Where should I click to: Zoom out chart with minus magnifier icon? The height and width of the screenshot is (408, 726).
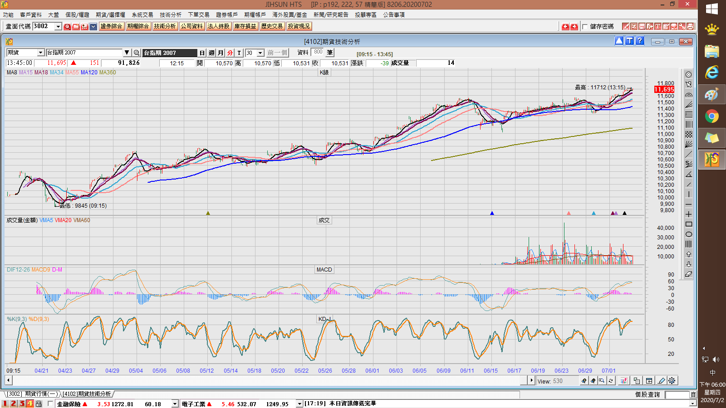(x=593, y=381)
